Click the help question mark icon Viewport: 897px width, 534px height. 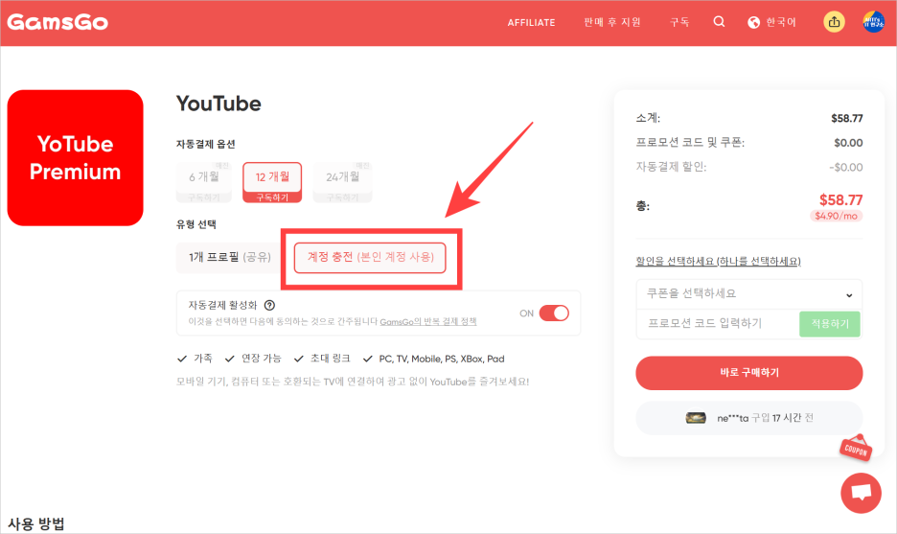click(x=269, y=305)
